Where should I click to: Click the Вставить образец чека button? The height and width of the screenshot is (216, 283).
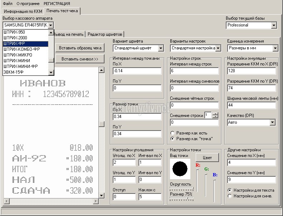[80, 48]
